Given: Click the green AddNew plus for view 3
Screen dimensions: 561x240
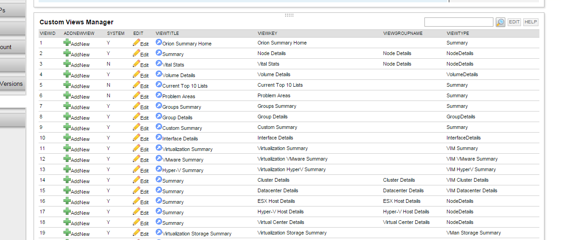Looking at the screenshot, I should pos(67,64).
